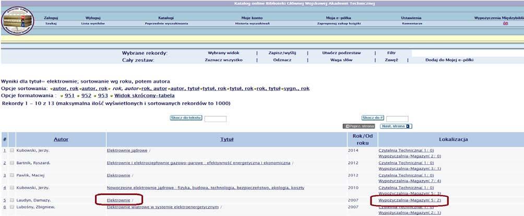
Task: Tick the checkbox for Kubowski's Elektrownie jądrowe
Action: coord(12,151)
